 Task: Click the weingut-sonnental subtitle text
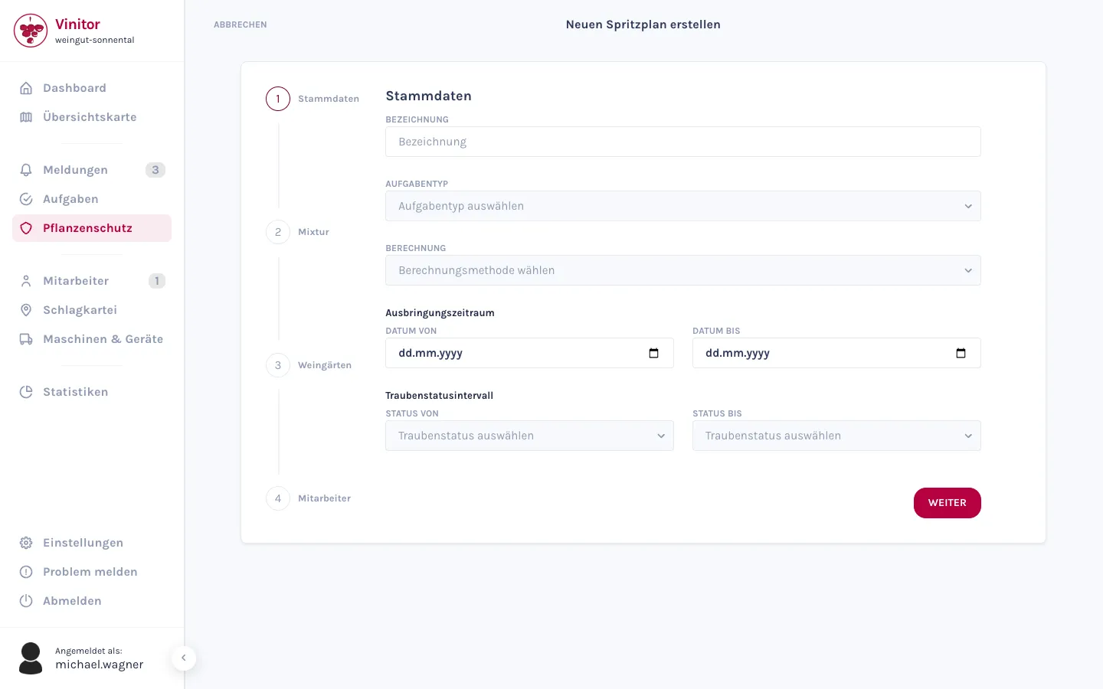95,40
